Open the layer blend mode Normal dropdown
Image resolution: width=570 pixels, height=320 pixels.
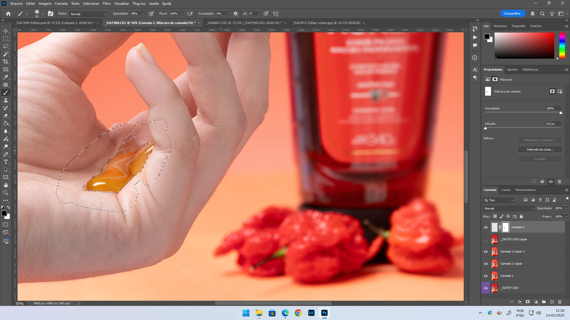pyautogui.click(x=508, y=208)
